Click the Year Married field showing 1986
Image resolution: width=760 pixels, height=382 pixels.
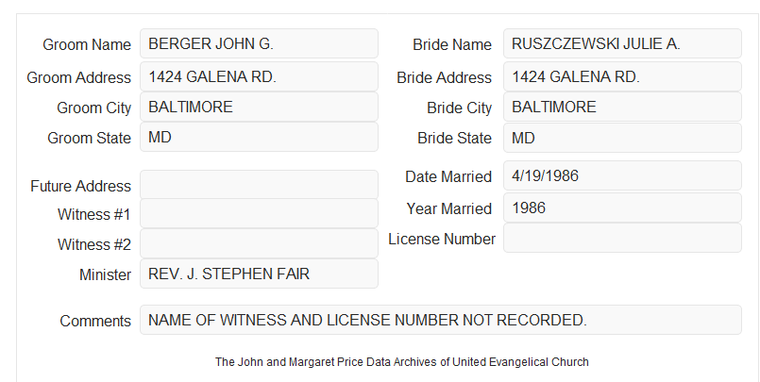pyautogui.click(x=622, y=208)
